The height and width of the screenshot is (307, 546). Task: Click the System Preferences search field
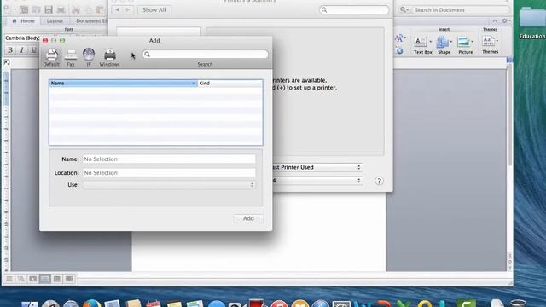[354, 9]
